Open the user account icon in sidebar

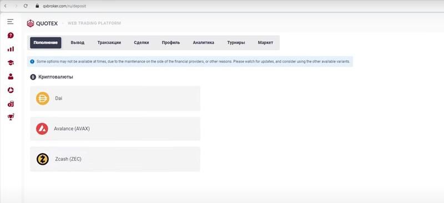click(11, 76)
